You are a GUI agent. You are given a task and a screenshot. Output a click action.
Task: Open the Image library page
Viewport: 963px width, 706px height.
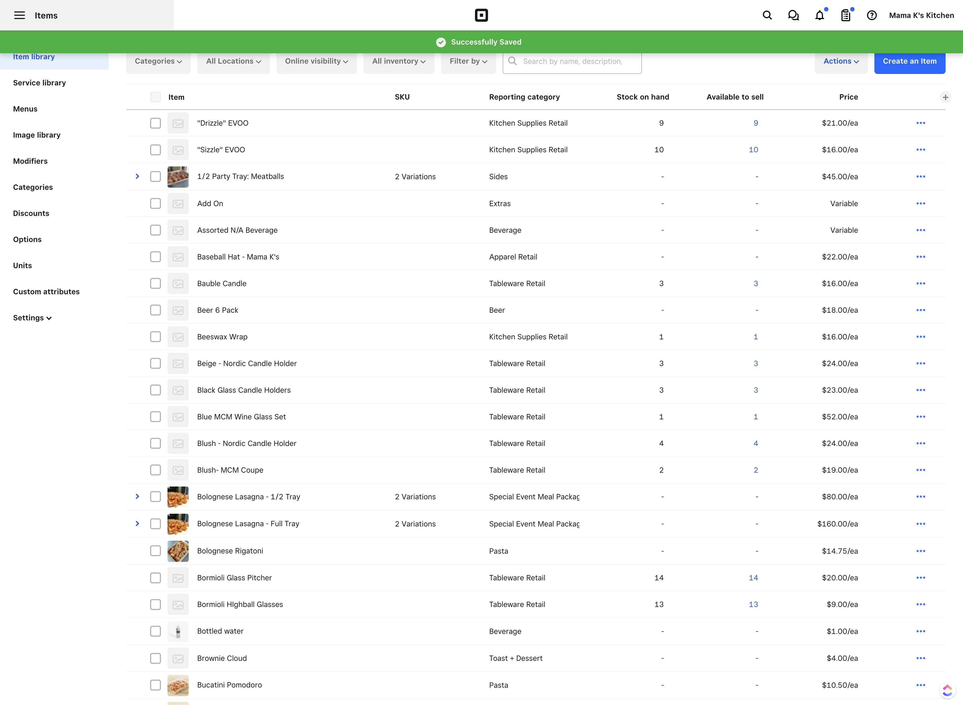(x=37, y=135)
